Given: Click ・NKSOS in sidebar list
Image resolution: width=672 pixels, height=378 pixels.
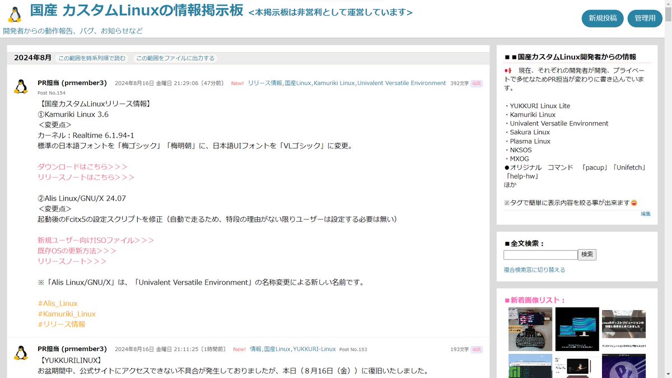Looking at the screenshot, I should (518, 150).
